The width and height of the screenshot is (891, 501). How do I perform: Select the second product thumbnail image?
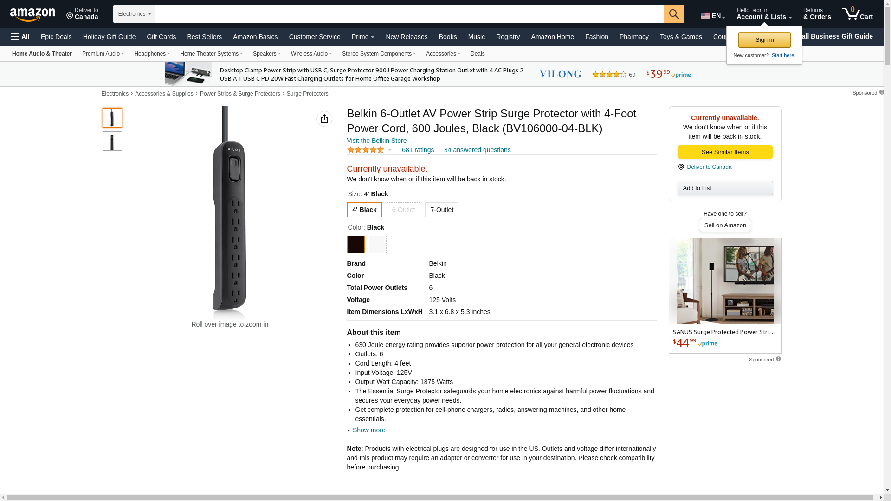tap(112, 141)
